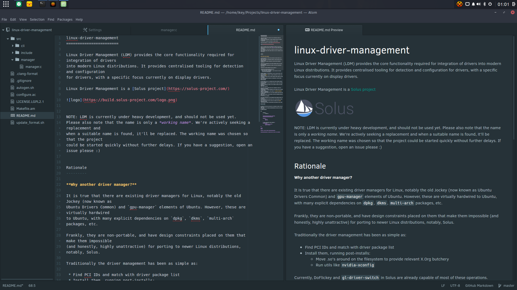Switch to the Settings tab
The width and height of the screenshot is (517, 290).
[92, 30]
